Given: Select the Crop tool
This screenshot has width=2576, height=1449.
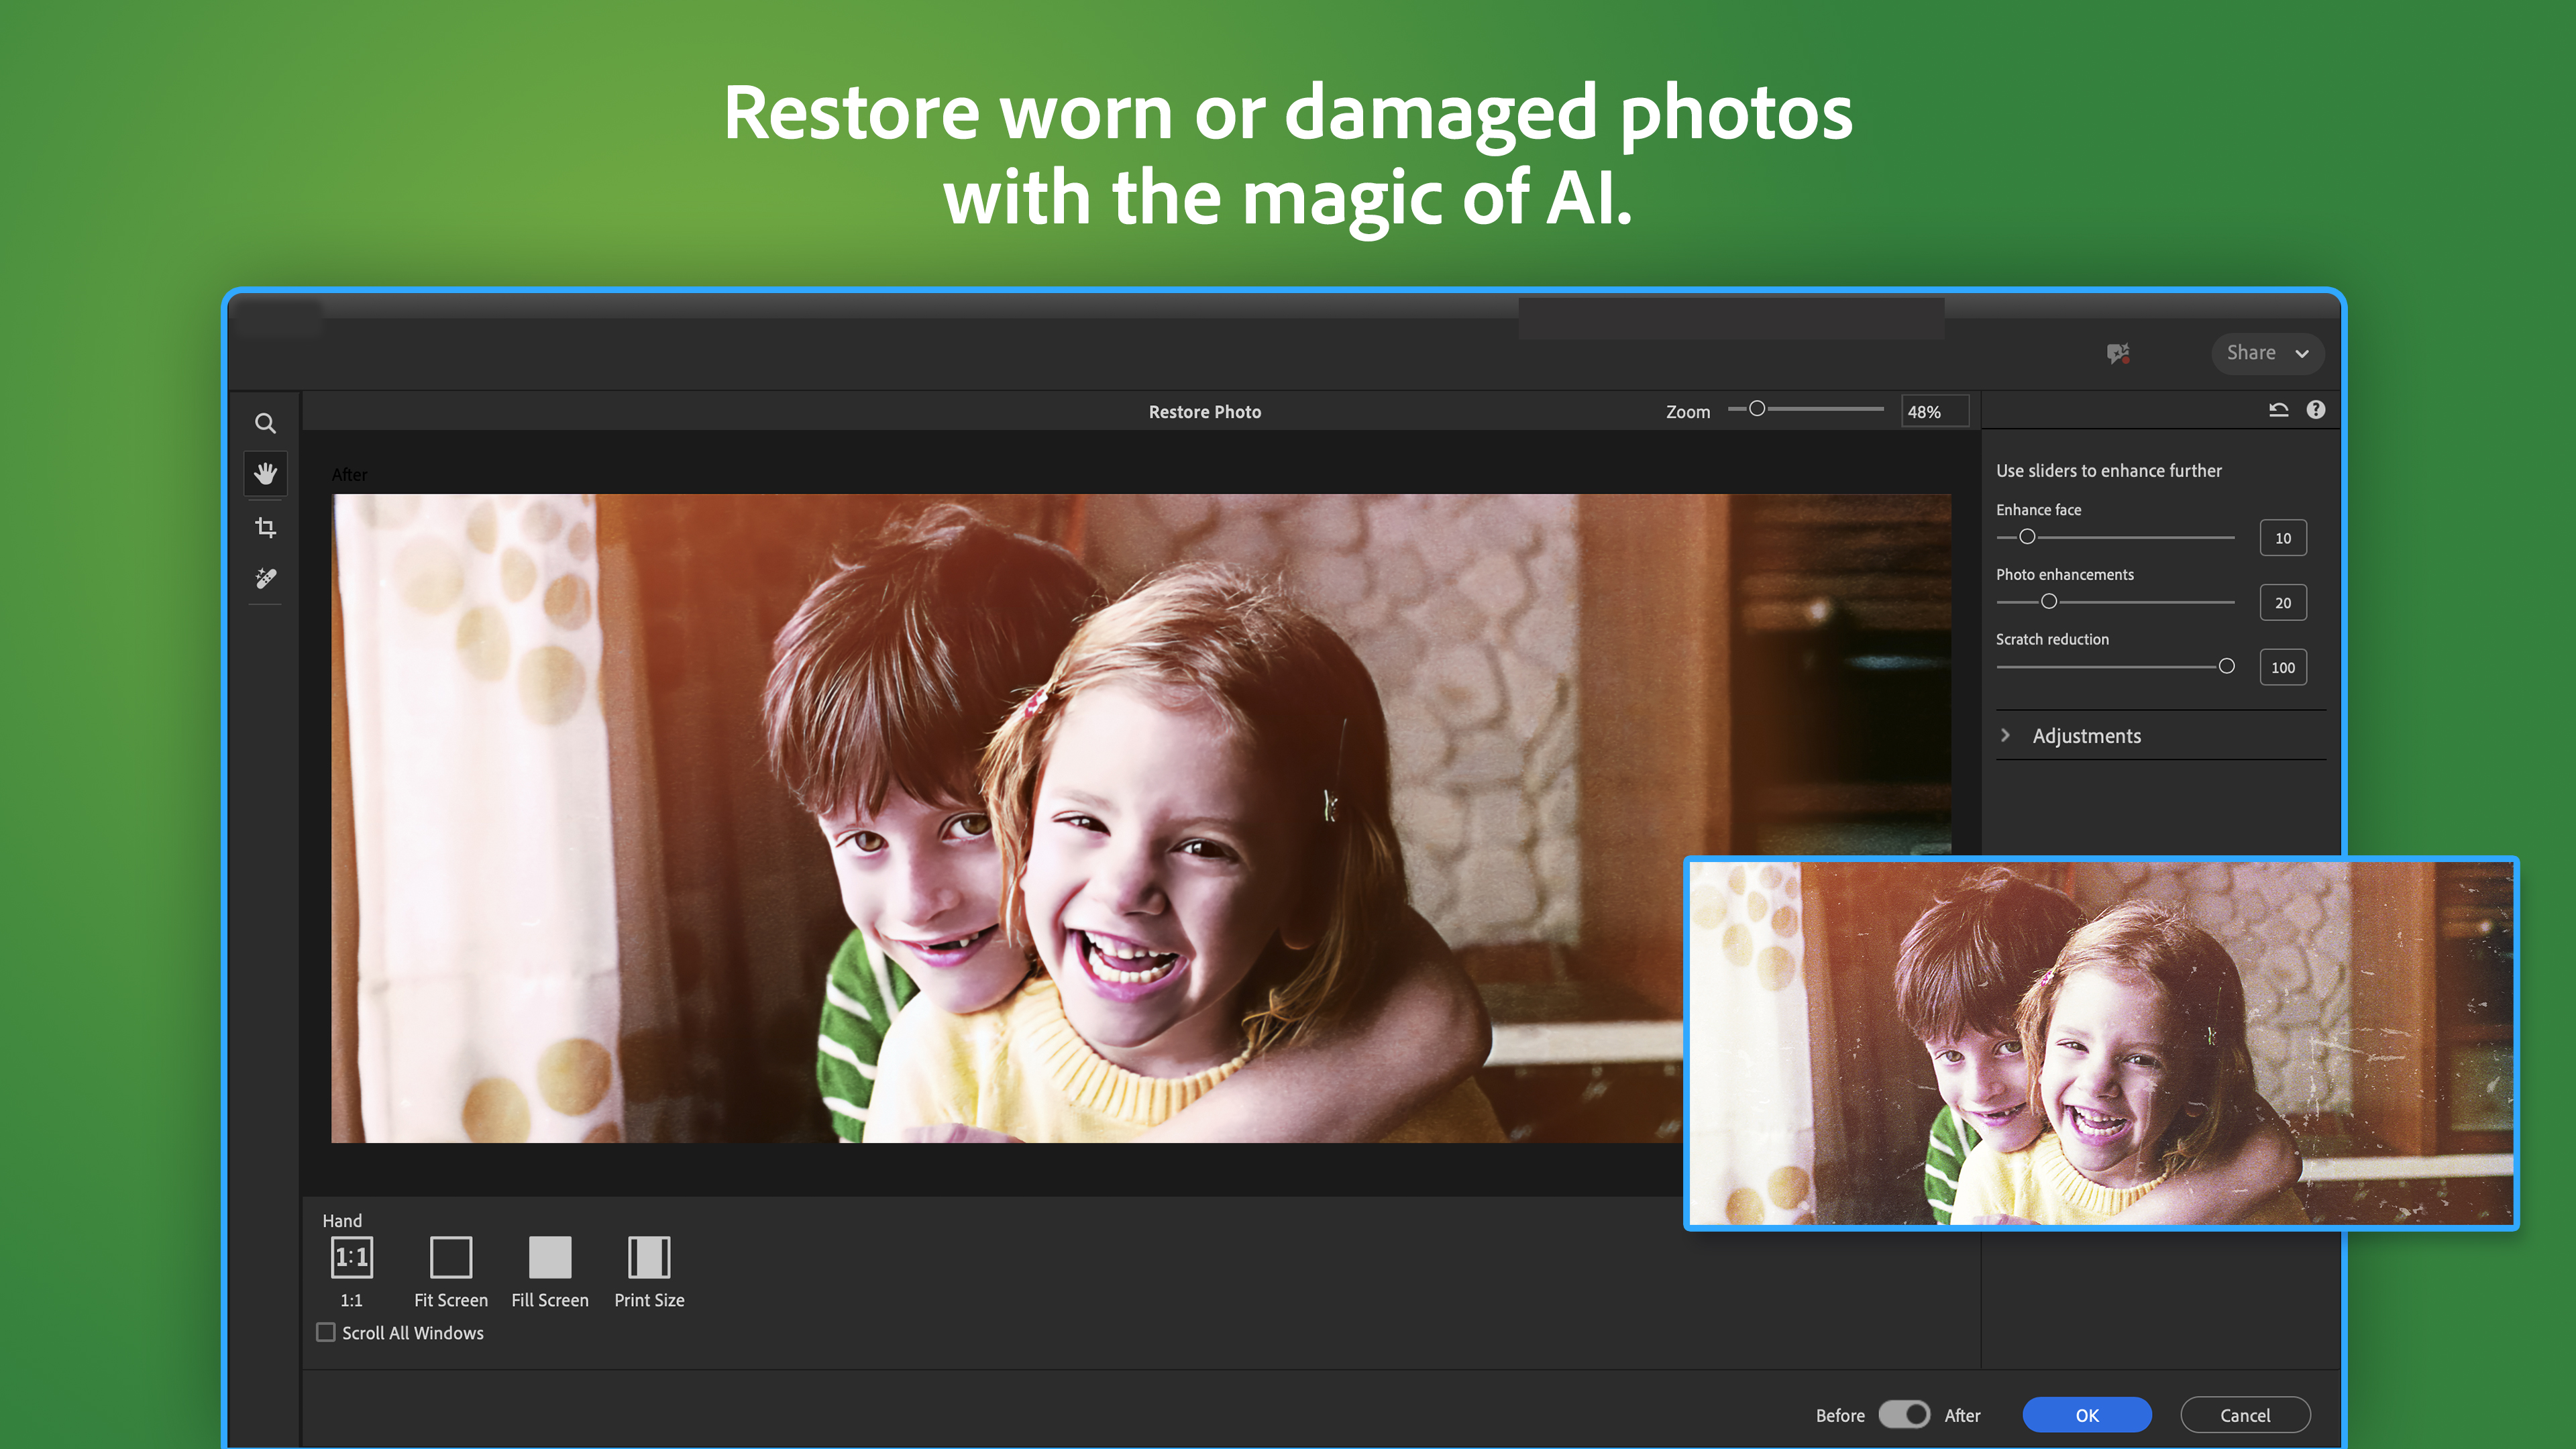Looking at the screenshot, I should (x=266, y=527).
